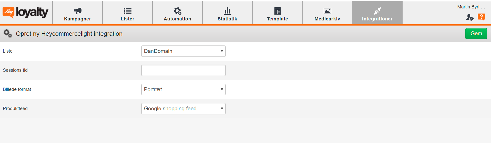This screenshot has width=491, height=143.
Task: Open the Billede format Portræt dropdown
Action: point(183,89)
